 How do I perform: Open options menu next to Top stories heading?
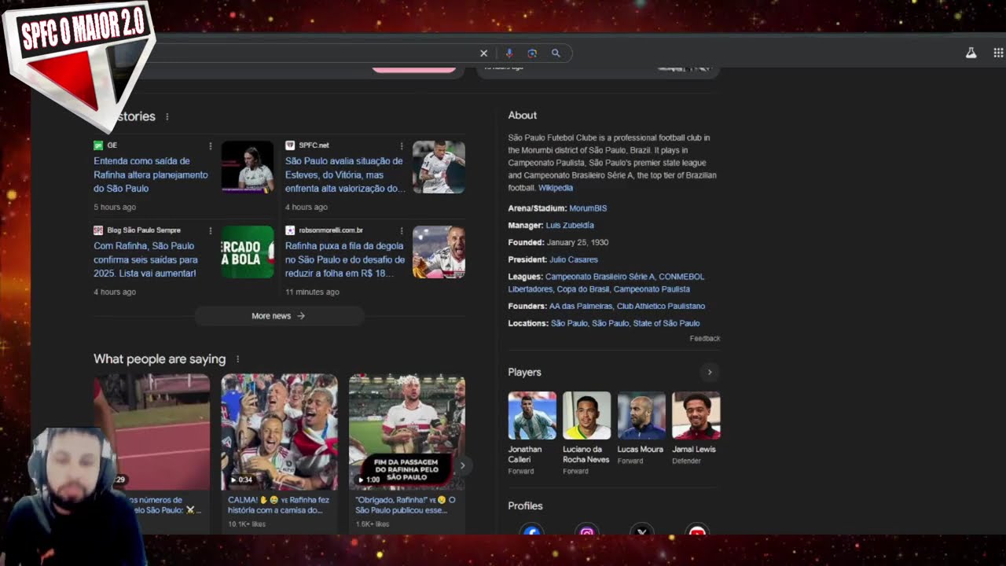tap(167, 116)
